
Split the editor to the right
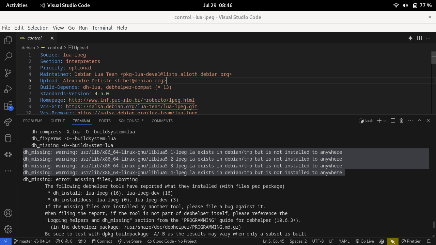420,38
